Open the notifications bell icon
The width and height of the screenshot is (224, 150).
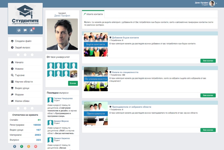(x=31, y=30)
